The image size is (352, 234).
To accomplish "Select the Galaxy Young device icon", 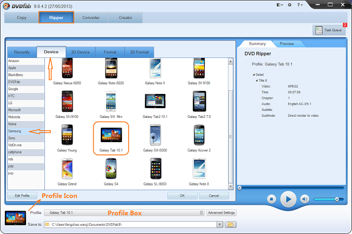I will click(67, 135).
